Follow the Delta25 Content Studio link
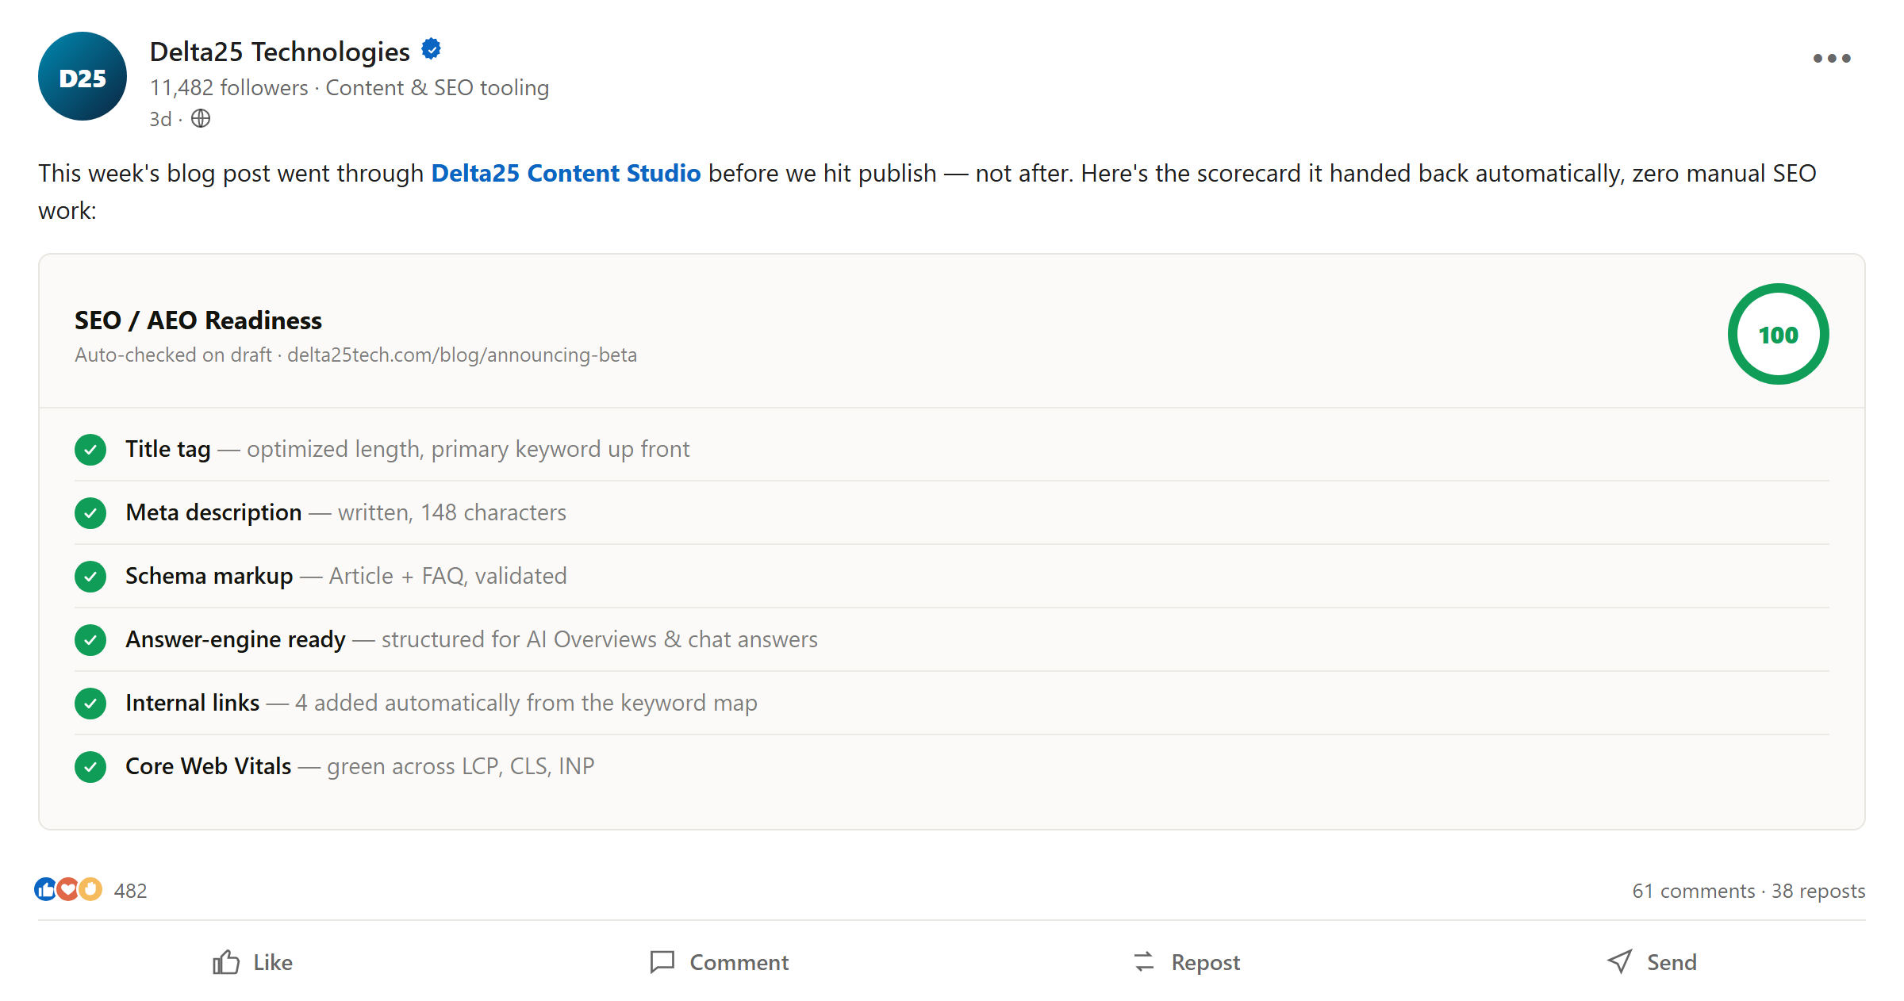This screenshot has height=1001, width=1904. point(566,173)
